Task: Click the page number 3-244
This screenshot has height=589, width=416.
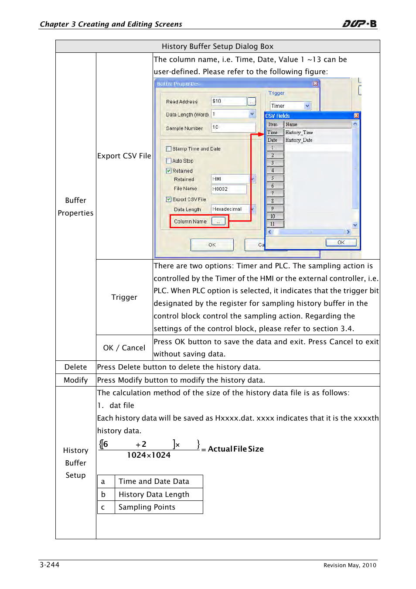Action: click(50, 565)
